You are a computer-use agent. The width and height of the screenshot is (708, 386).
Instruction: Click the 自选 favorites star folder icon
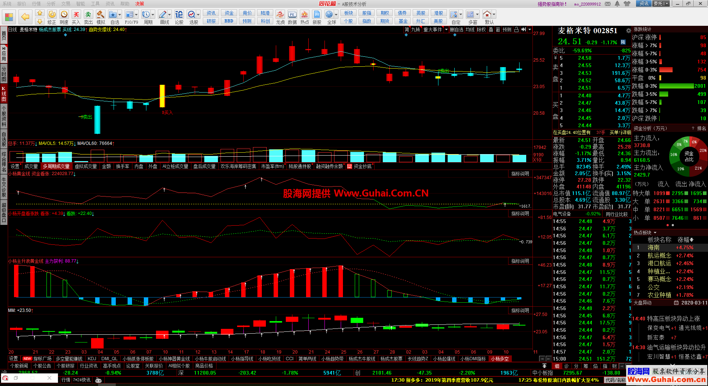(113, 14)
